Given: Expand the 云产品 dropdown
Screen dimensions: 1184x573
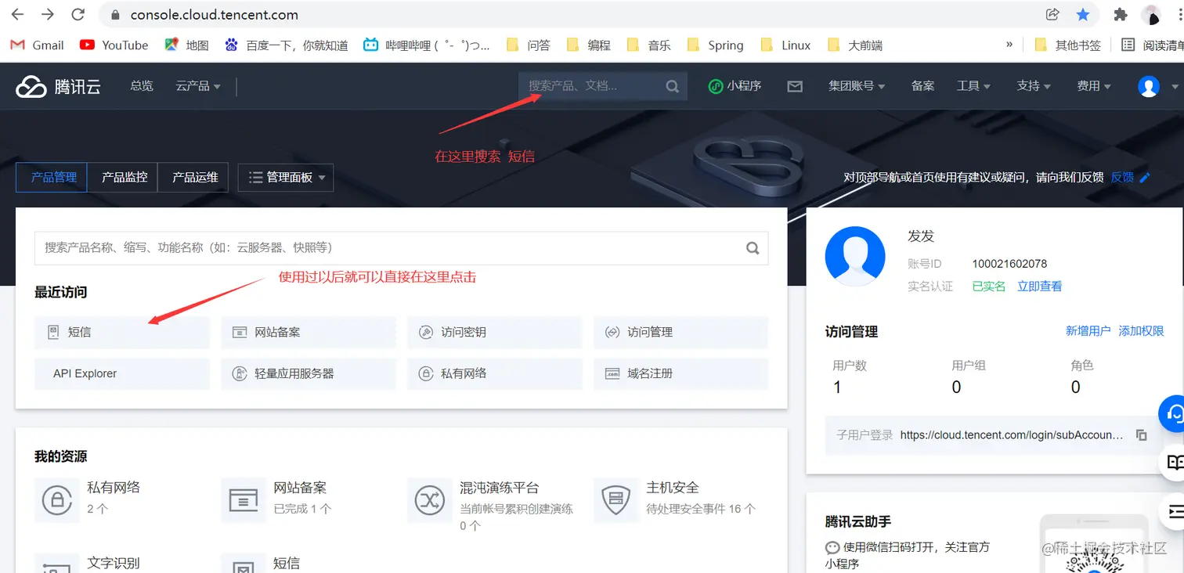Looking at the screenshot, I should pos(198,86).
